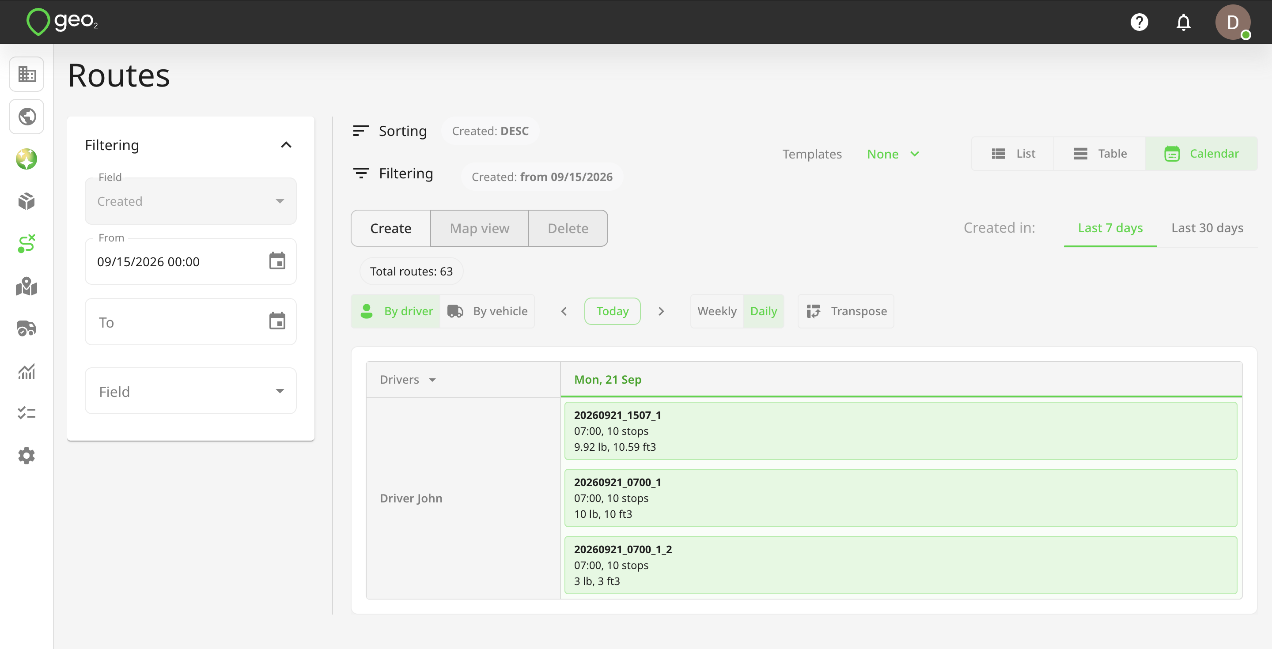Toggle the Transpose option
The image size is (1272, 649).
[x=846, y=311]
